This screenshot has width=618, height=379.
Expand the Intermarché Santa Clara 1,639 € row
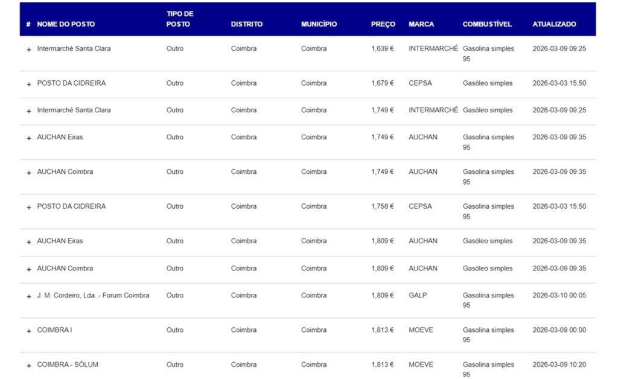pyautogui.click(x=28, y=49)
